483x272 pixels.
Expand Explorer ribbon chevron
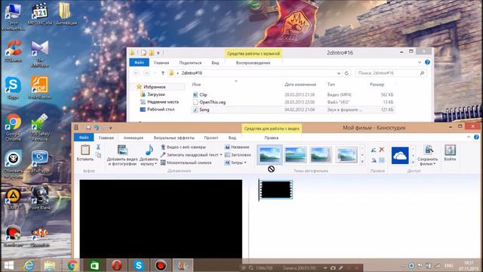420,62
